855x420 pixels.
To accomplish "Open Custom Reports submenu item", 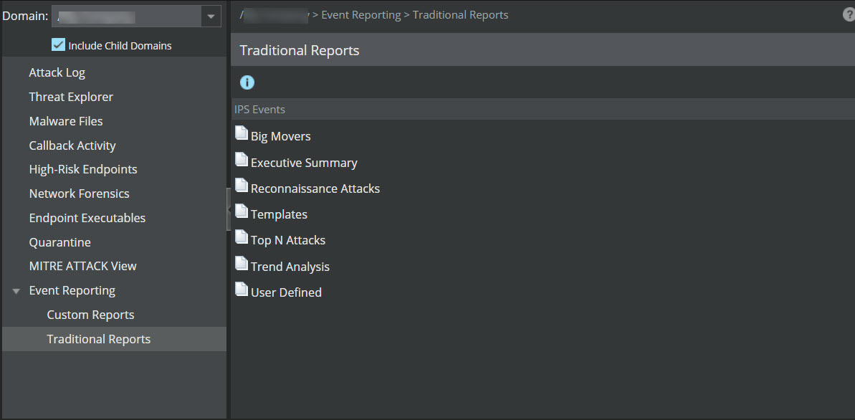I will point(90,315).
